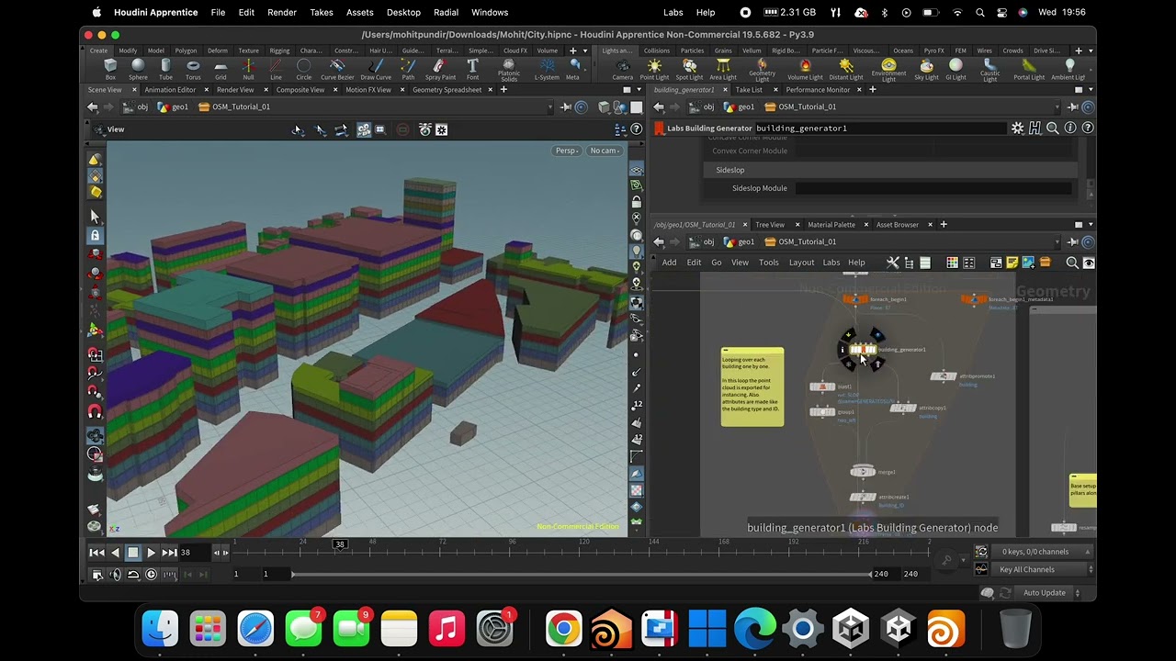Image resolution: width=1176 pixels, height=661 pixels.
Task: Click the Sideslop Module input field
Action: [933, 188]
